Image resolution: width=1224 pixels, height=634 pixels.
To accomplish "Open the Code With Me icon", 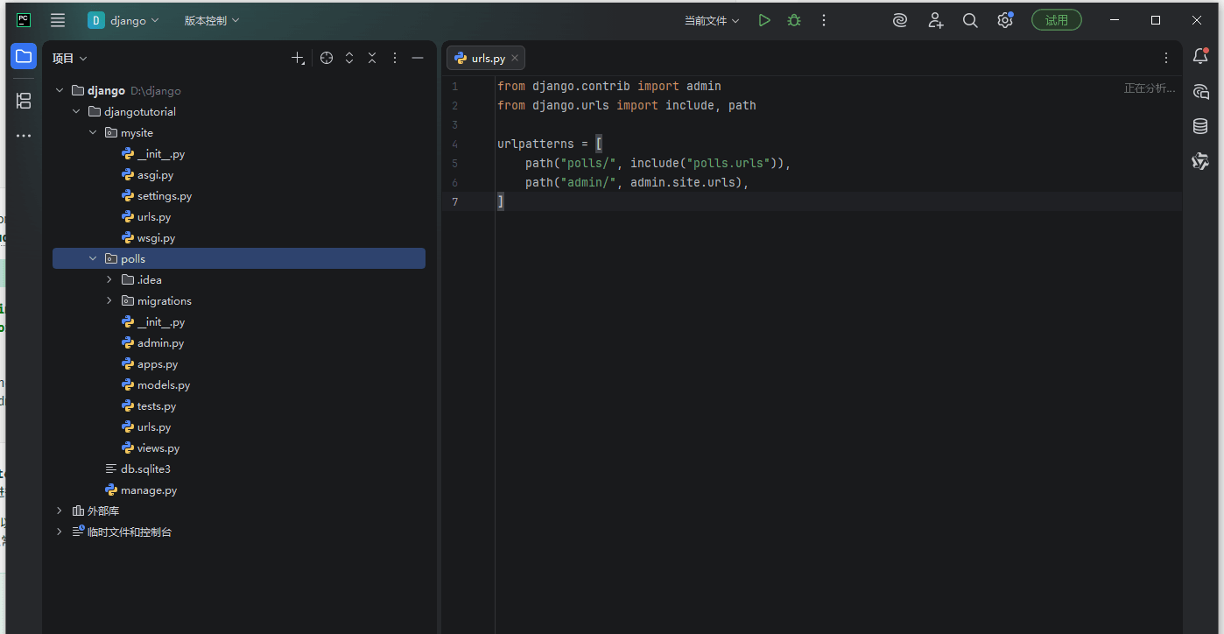I will click(x=936, y=20).
